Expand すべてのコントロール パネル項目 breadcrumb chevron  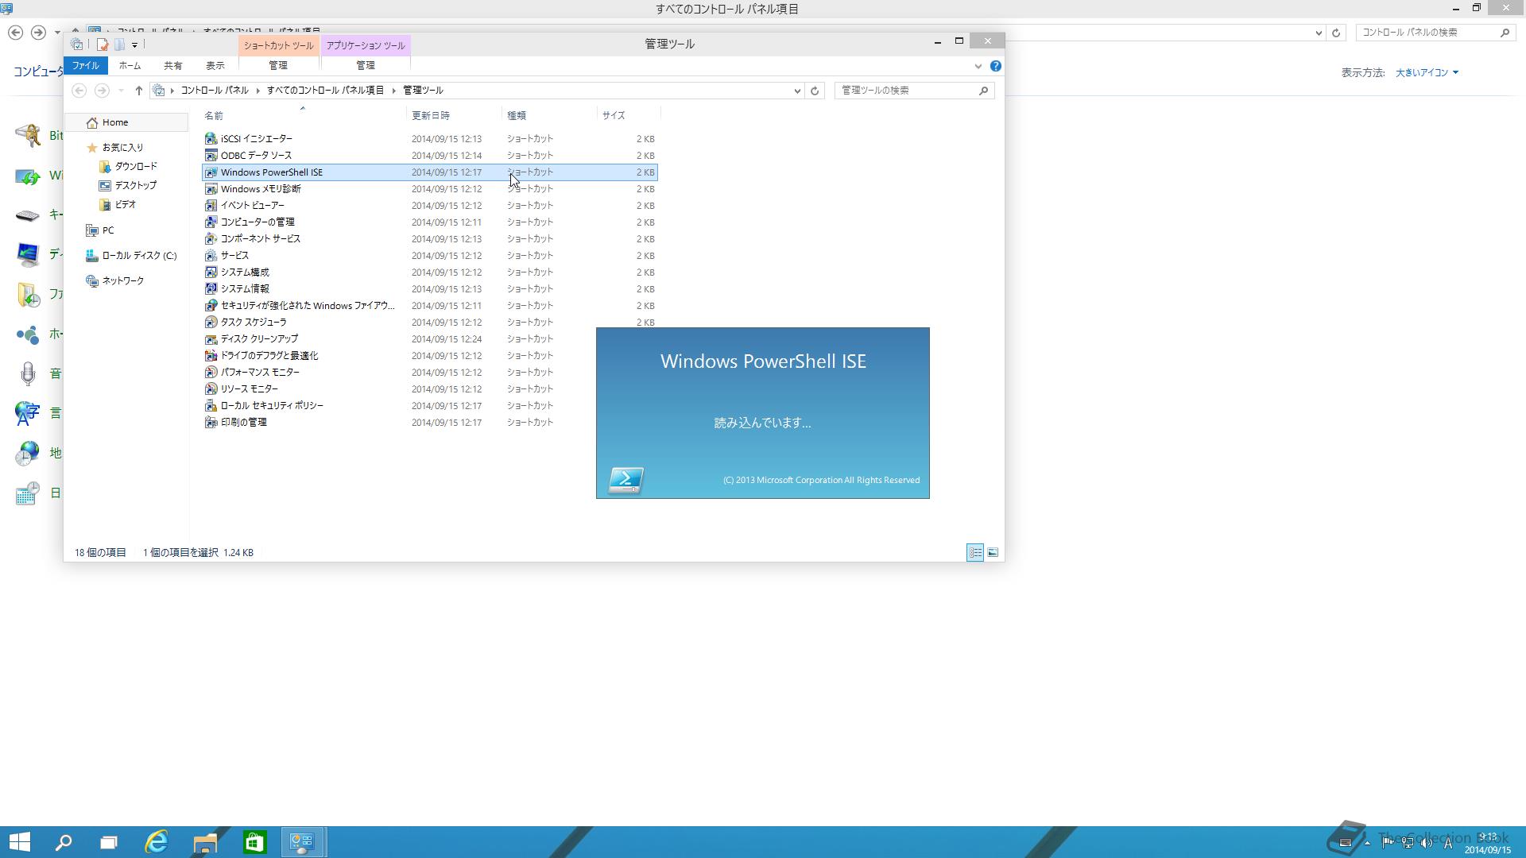tap(393, 91)
